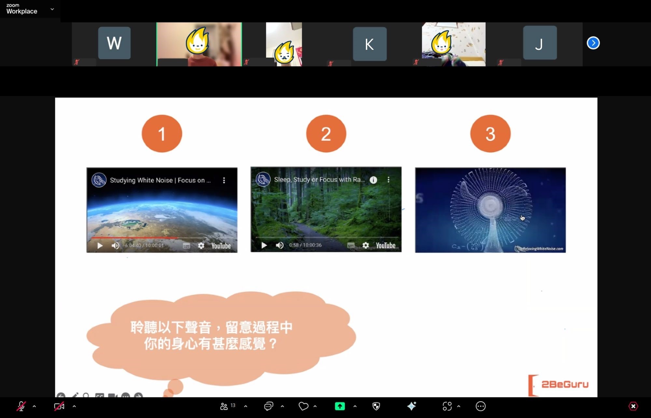Image resolution: width=651 pixels, height=418 pixels.
Task: Expand share screen options arrow
Action: tap(355, 406)
